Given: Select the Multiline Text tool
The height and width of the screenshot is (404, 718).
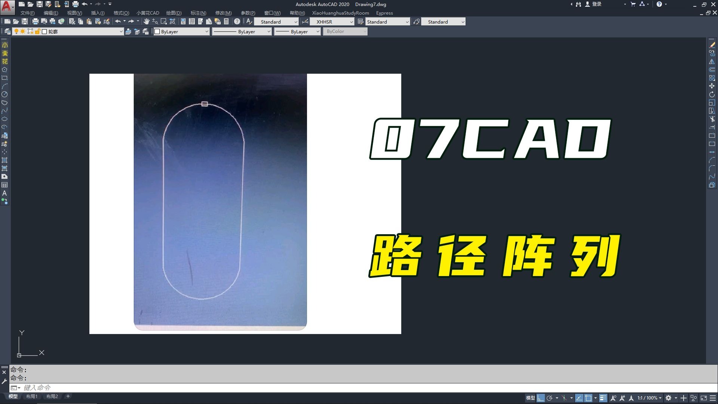Looking at the screenshot, I should [4, 193].
